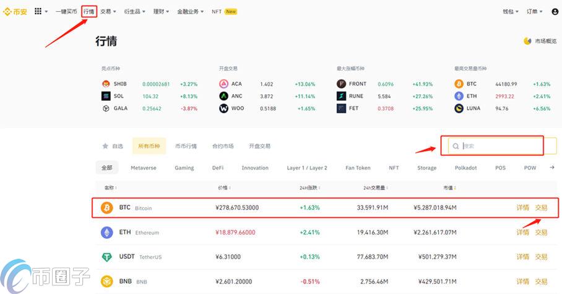Click the market overview pie icon

click(527, 41)
